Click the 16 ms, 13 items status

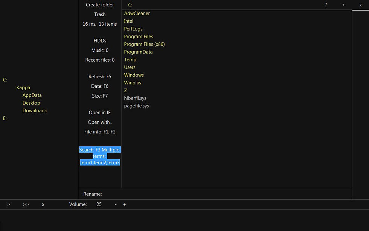(x=100, y=24)
